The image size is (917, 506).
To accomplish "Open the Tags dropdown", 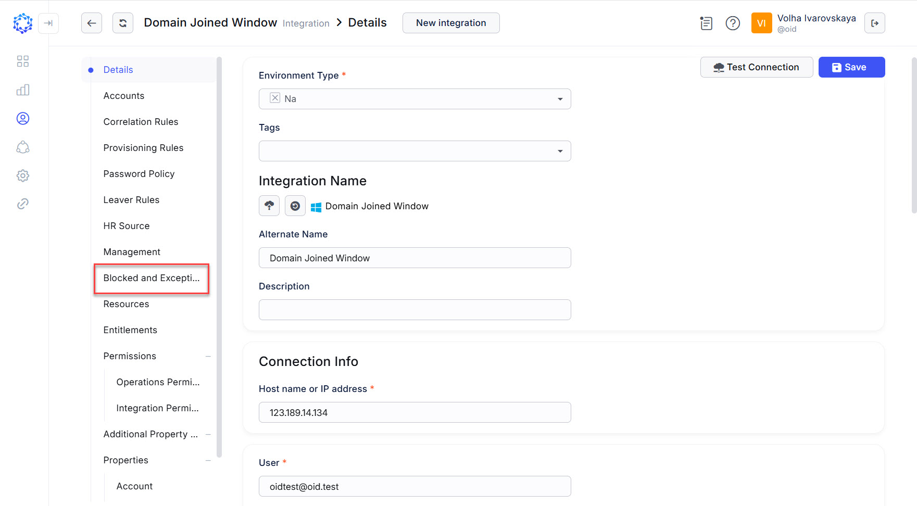I will click(560, 151).
